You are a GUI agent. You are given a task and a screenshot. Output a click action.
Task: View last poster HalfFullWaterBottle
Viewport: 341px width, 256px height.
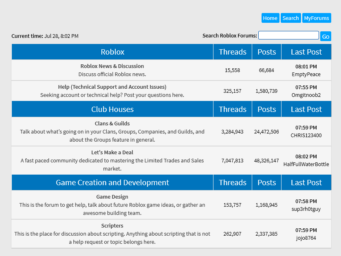pyautogui.click(x=306, y=164)
